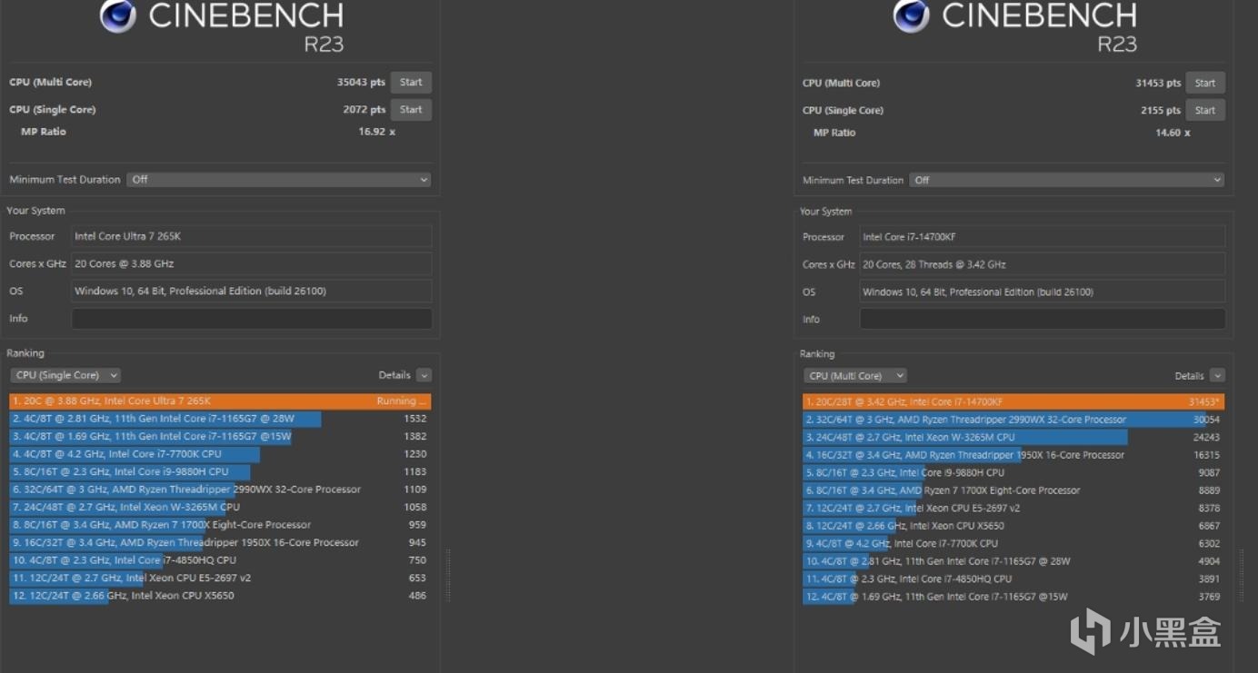This screenshot has height=673, width=1258.
Task: Select i7-1165G7 @ 28W row in Single Core ranking
Action: point(221,419)
